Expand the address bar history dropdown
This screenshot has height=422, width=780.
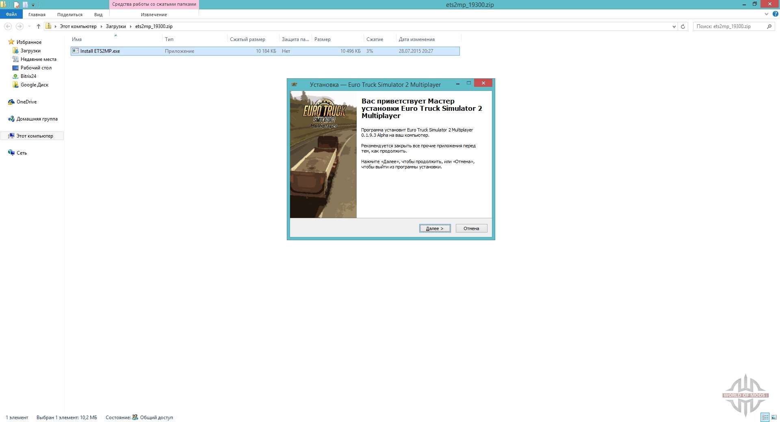(674, 26)
